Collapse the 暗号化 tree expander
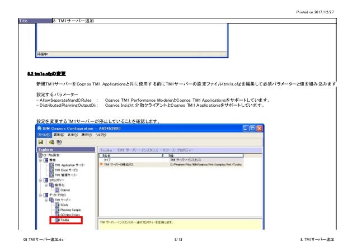The image size is (357, 252). click(46, 186)
